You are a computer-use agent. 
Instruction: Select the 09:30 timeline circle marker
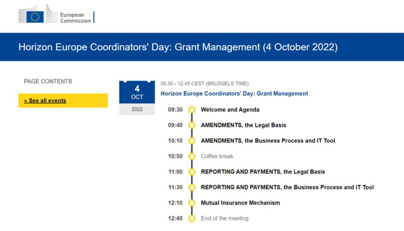click(192, 110)
